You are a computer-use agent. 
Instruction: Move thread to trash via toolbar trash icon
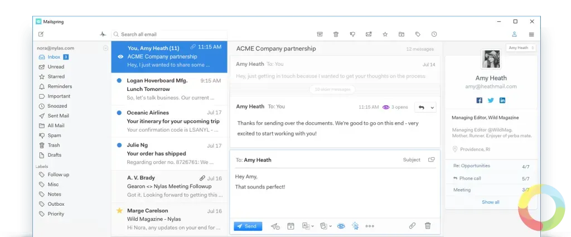coord(336,34)
